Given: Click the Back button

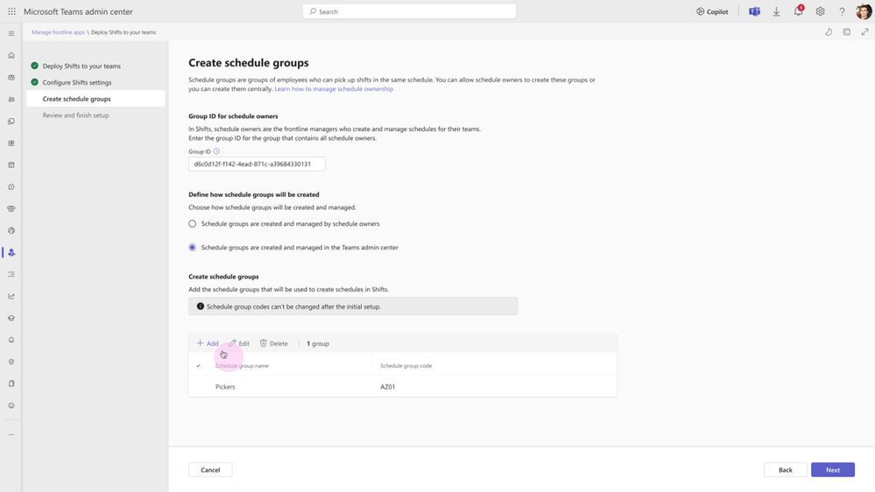Looking at the screenshot, I should tap(785, 470).
